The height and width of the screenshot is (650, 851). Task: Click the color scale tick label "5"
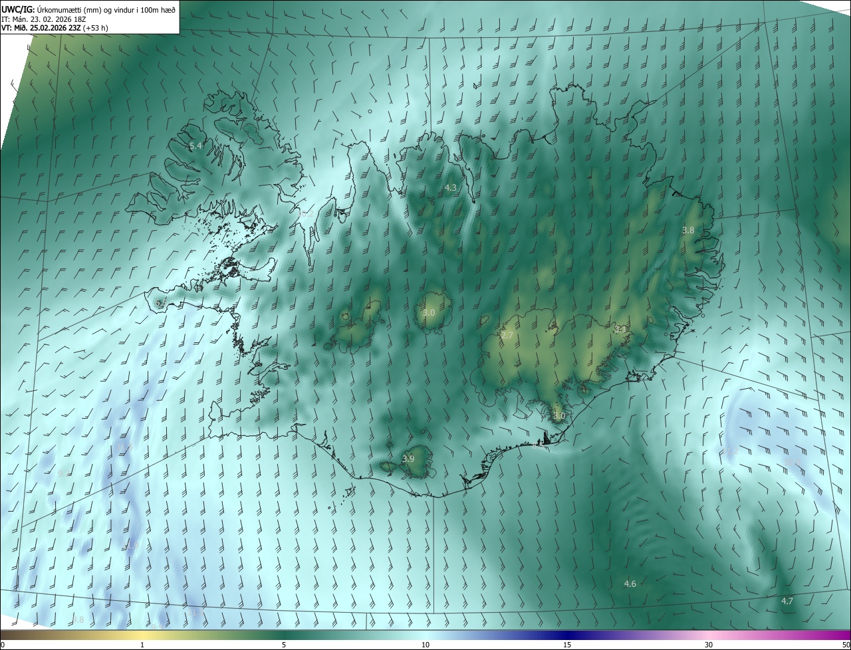click(x=284, y=645)
